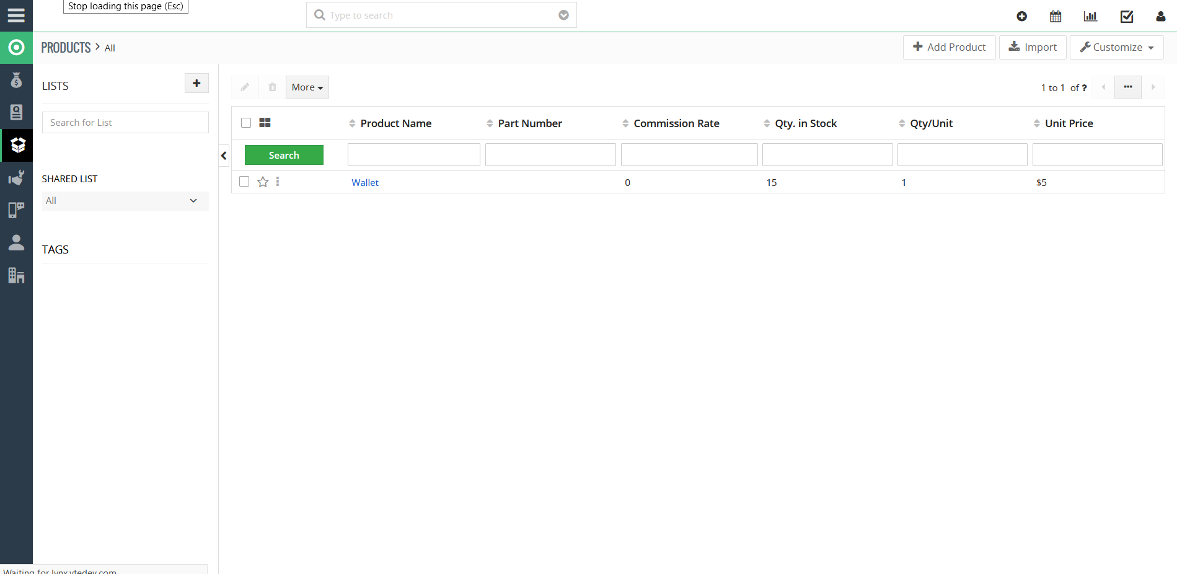Screen dimensions: 1177x574
Task: Focus the Commission Rate filter field
Action: [x=689, y=154]
